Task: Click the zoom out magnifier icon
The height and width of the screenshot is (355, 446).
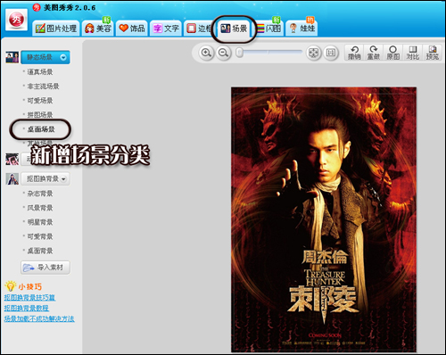Action: pos(223,53)
